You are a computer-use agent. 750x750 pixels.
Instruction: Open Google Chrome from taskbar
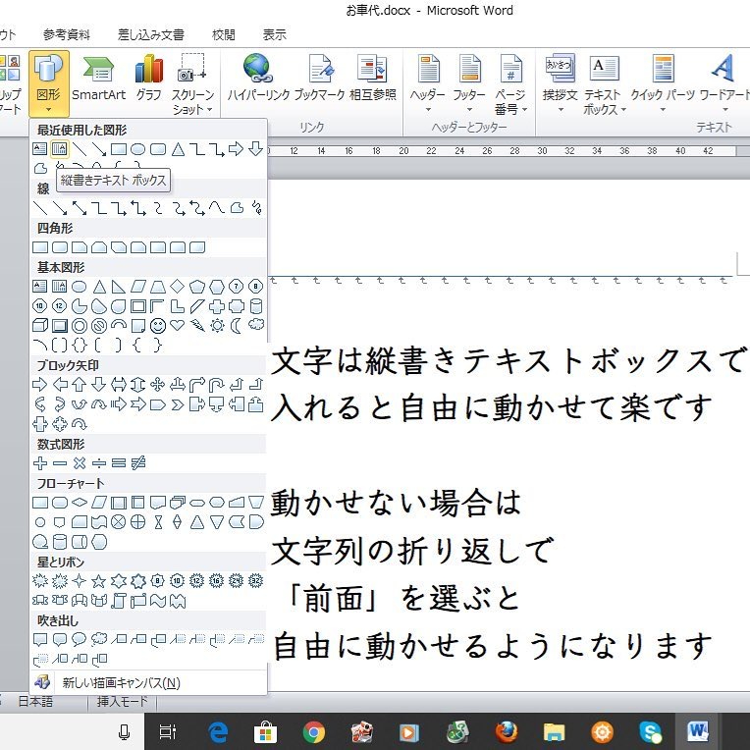314,731
